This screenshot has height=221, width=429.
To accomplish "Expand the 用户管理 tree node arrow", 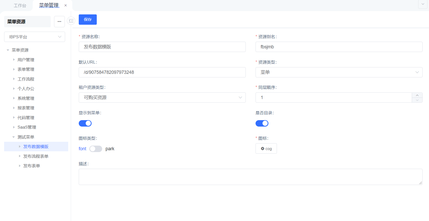I will (14, 60).
